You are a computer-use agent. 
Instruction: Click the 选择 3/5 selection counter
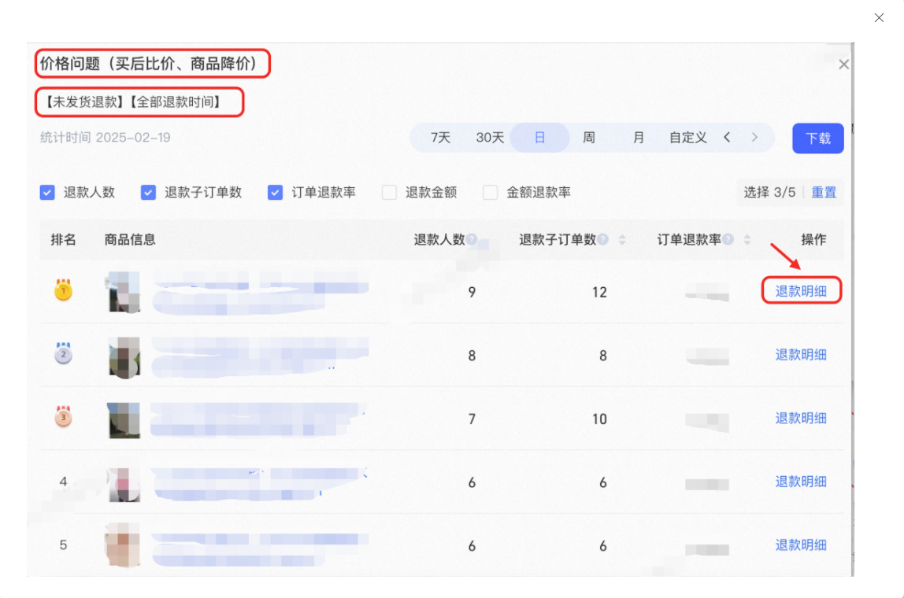(769, 193)
